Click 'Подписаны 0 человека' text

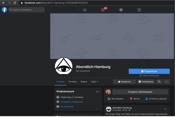(72, 97)
